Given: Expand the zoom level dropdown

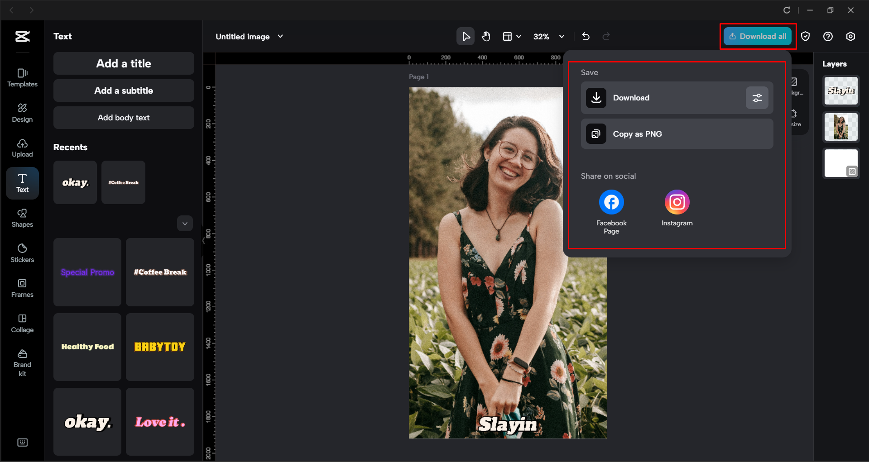Looking at the screenshot, I should [562, 36].
